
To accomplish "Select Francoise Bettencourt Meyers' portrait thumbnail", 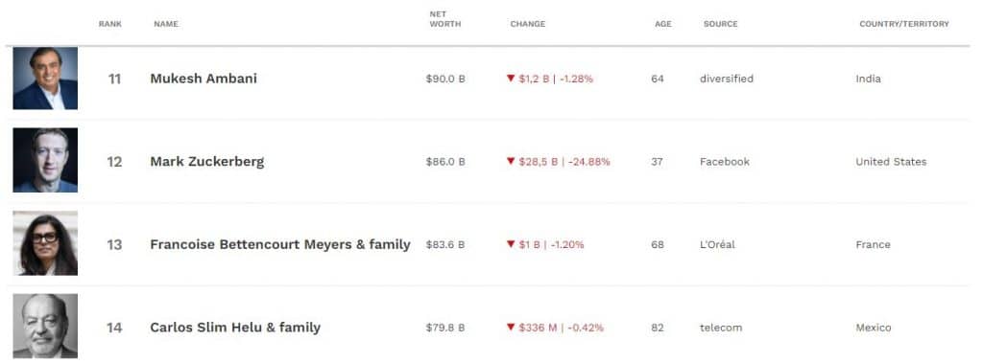I will coord(45,243).
